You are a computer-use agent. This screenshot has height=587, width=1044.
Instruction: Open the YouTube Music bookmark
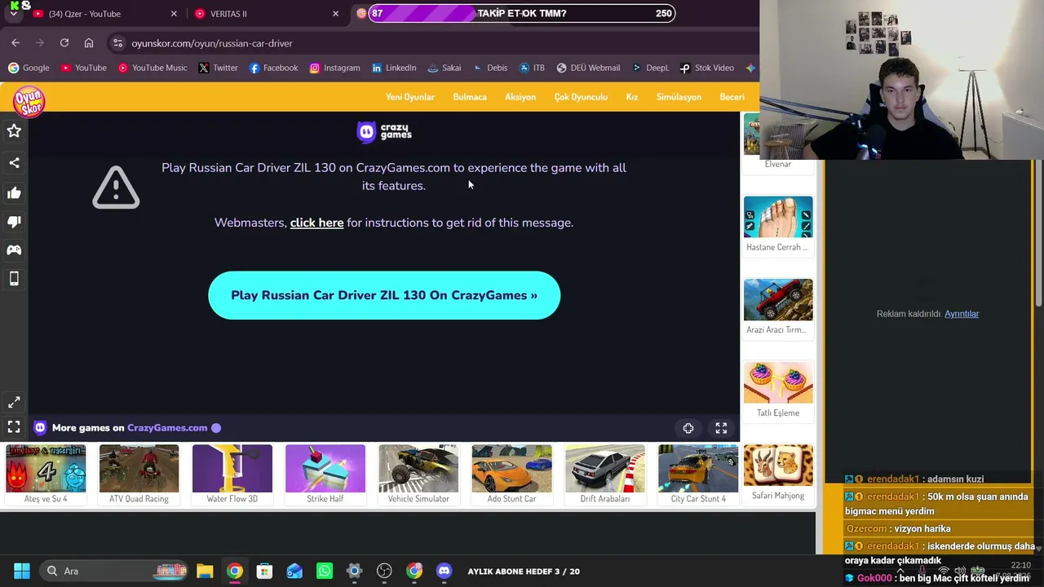(153, 68)
